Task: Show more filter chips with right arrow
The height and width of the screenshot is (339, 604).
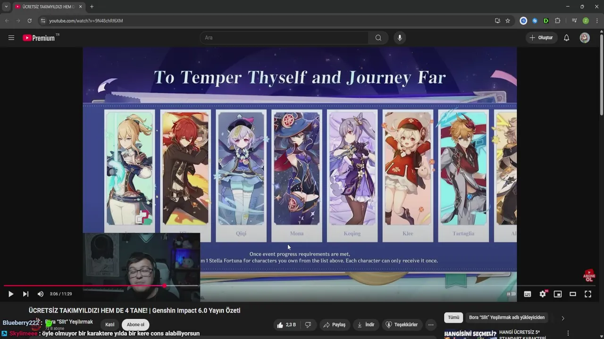Action: pos(562,318)
